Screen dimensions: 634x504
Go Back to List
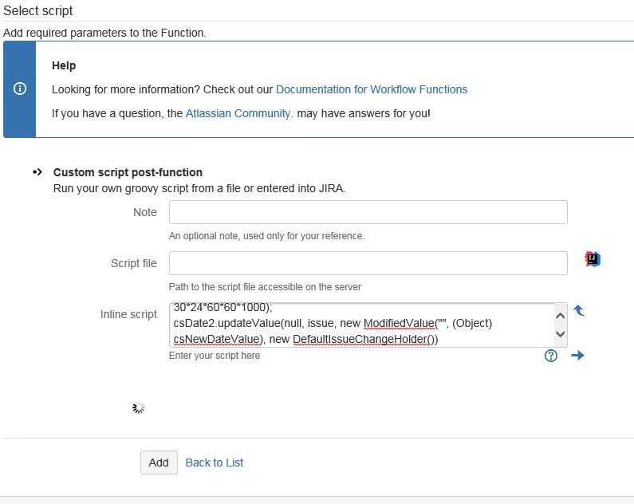click(x=214, y=463)
